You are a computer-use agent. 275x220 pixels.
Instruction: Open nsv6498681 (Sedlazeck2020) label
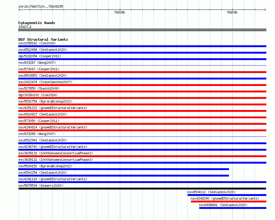[x=223, y=205]
